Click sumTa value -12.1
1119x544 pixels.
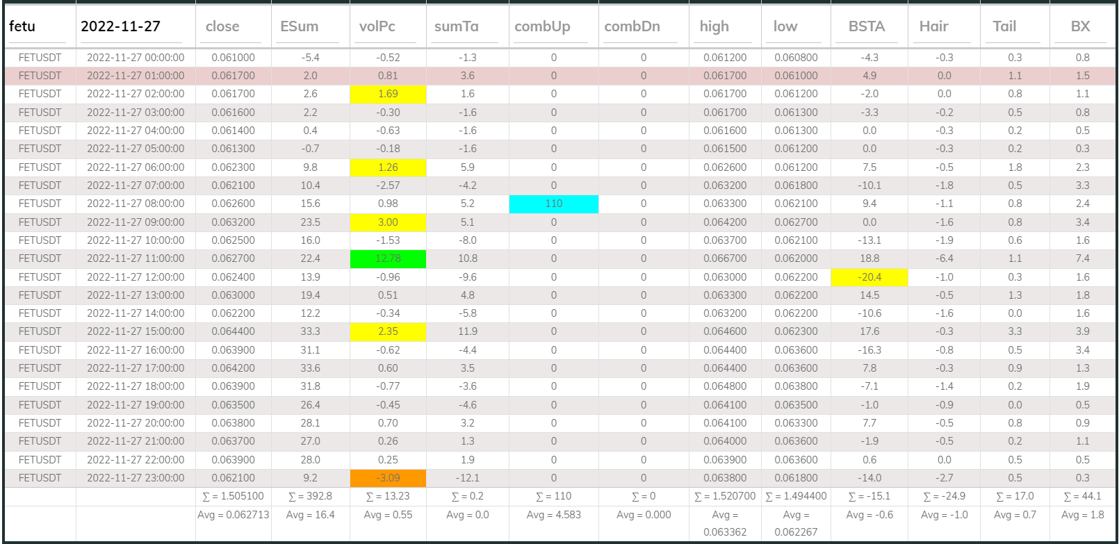[468, 478]
